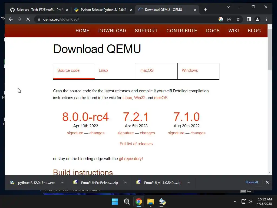Viewport: 277px width, 208px height.
Task: Open the Windows Start menu
Action: click(115, 201)
